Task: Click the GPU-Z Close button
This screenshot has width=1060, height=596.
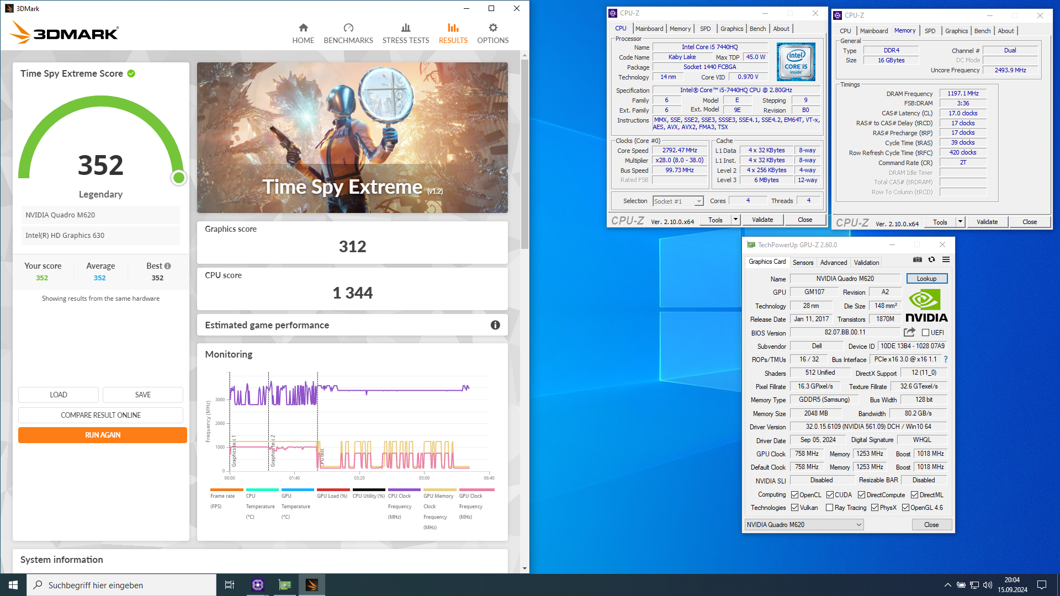Action: point(931,525)
